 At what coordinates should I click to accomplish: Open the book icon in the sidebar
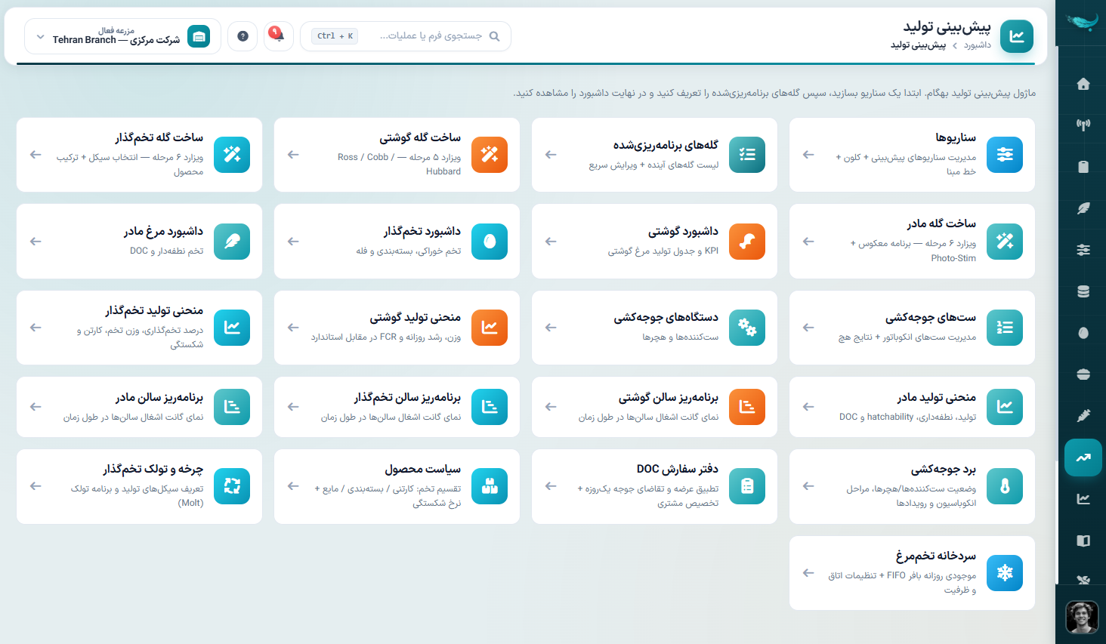[x=1083, y=541]
